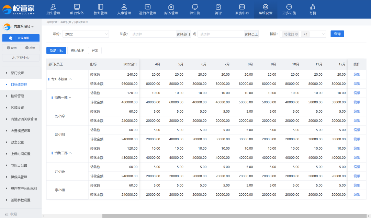Select 指标管理 in the left sidebar
The width and height of the screenshot is (371, 218).
point(17,96)
